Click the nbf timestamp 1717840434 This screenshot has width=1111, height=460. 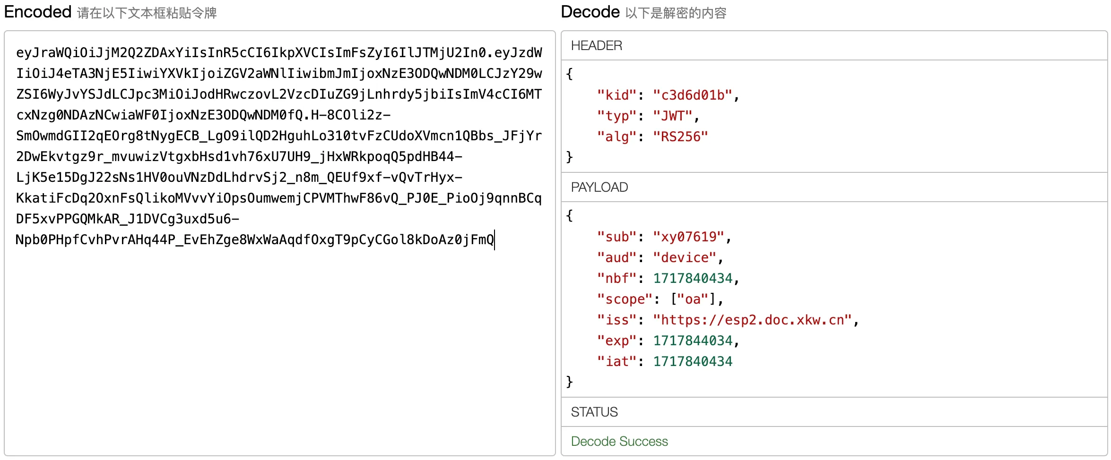(x=692, y=279)
